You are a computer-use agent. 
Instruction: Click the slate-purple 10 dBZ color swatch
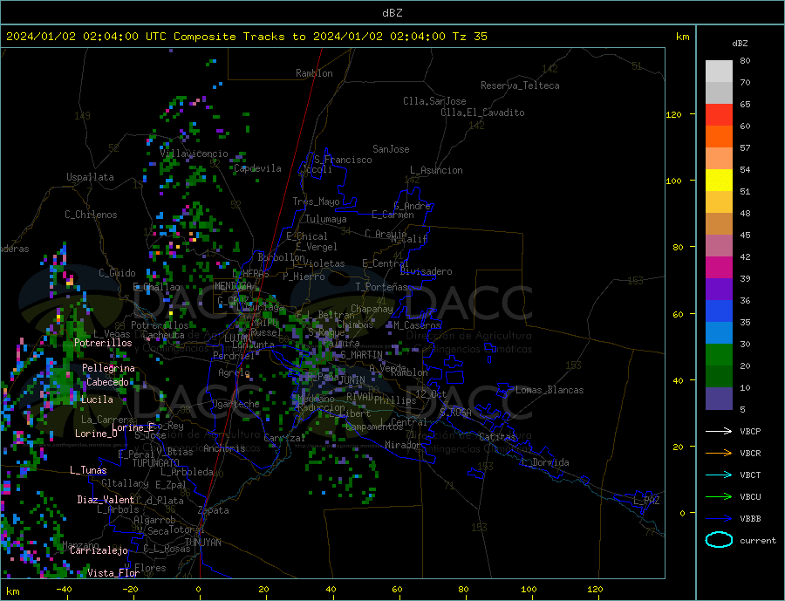pos(719,399)
